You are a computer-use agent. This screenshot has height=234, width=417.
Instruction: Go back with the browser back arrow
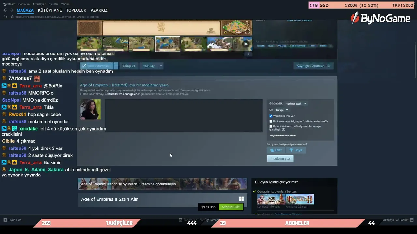point(5,10)
